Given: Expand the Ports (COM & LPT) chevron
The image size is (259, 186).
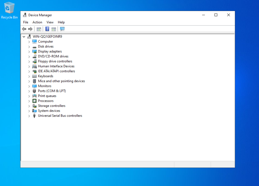Looking at the screenshot, I should (x=29, y=91).
